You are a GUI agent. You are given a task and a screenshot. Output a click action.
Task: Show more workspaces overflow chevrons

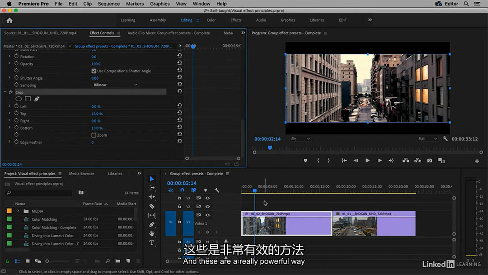(x=370, y=20)
